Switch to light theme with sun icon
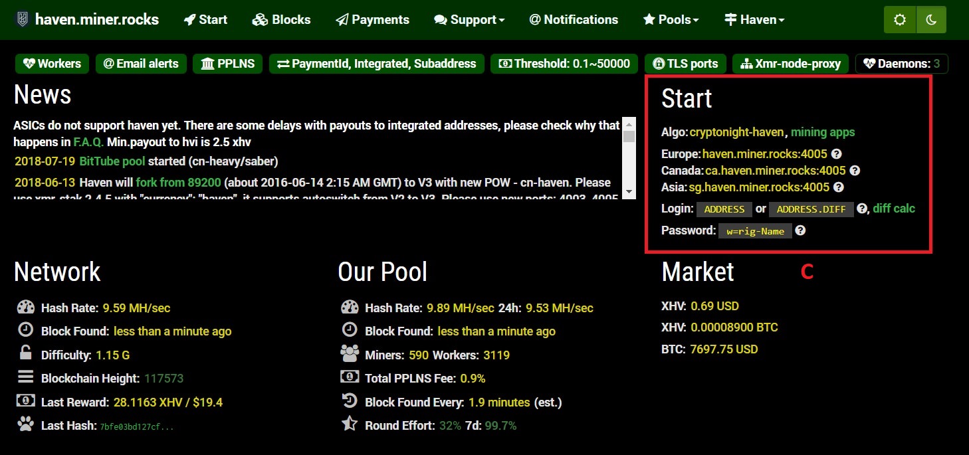Screen dimensions: 969x455 (899, 20)
